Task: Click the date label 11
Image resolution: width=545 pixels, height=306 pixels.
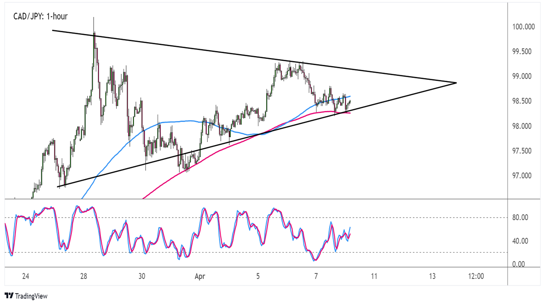Action: (374, 276)
